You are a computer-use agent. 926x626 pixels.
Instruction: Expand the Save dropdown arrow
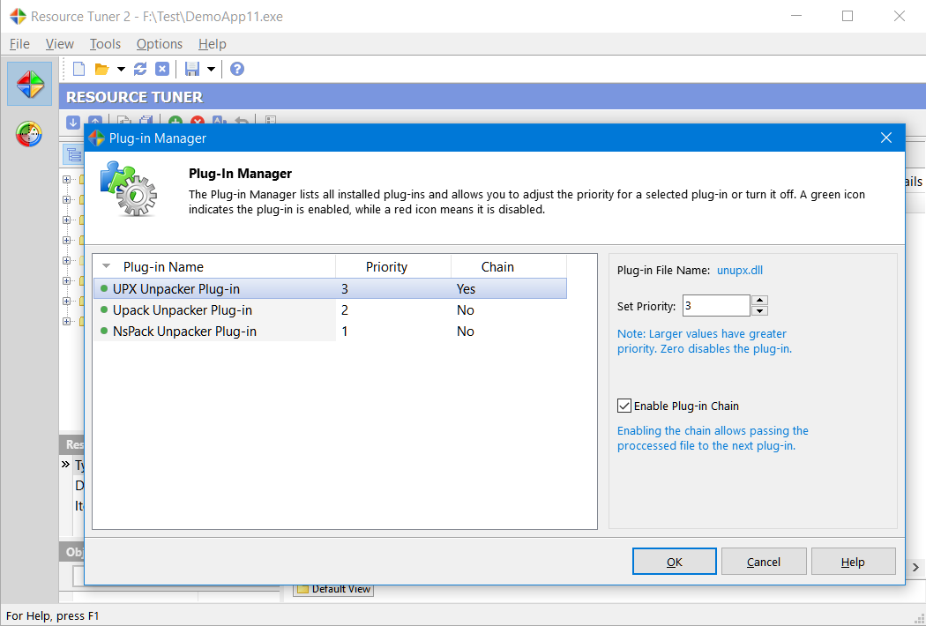pyautogui.click(x=211, y=69)
